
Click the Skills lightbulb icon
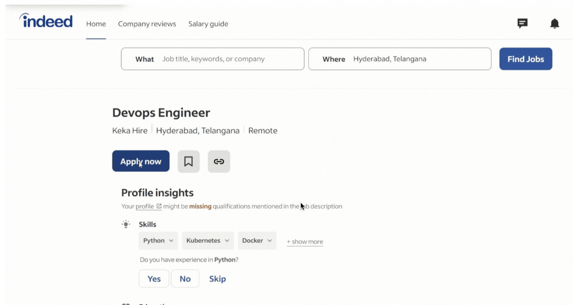126,224
